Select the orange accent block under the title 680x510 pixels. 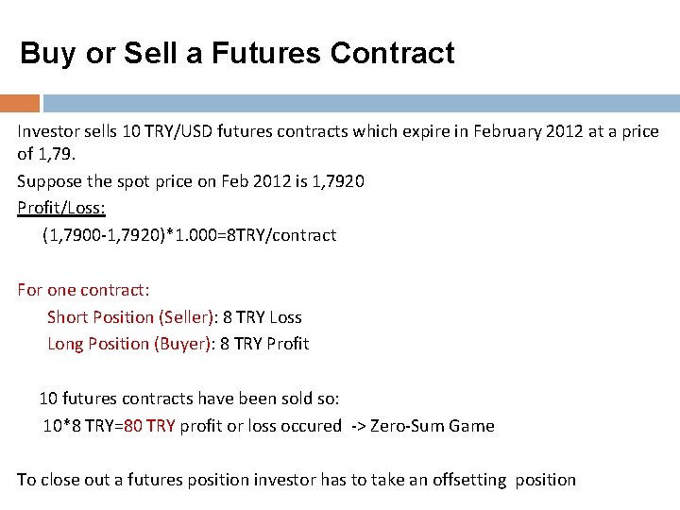20,102
